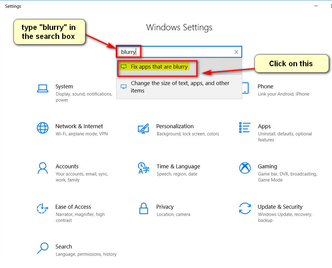Open System settings laptop icon
Image resolution: width=332 pixels, height=268 pixels.
(43, 88)
